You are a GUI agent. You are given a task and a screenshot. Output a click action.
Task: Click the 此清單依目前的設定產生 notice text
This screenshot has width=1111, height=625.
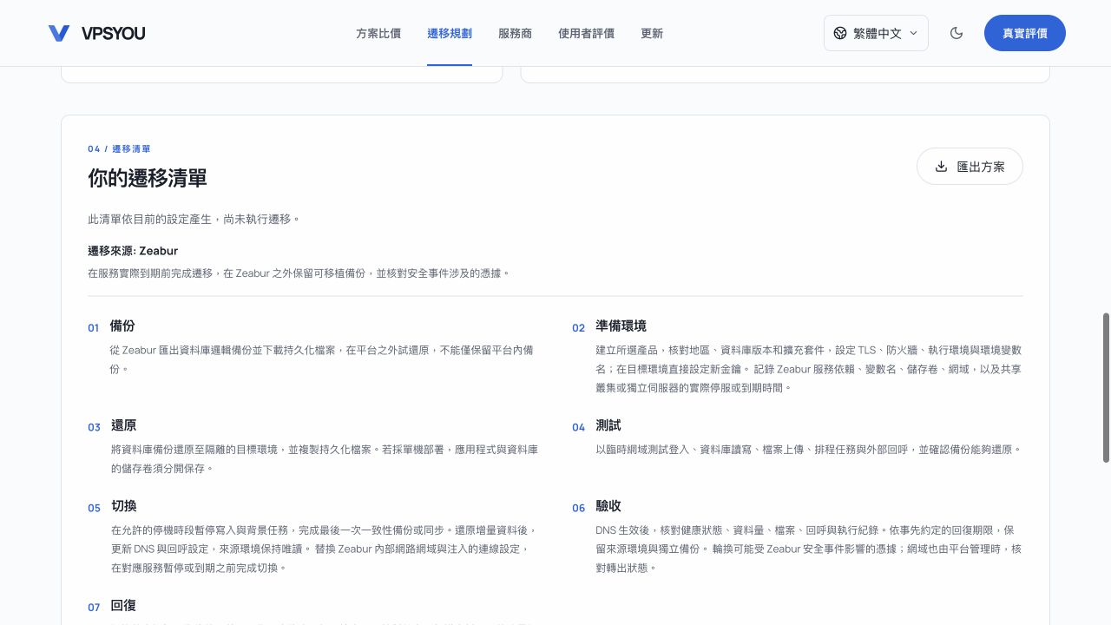(194, 220)
